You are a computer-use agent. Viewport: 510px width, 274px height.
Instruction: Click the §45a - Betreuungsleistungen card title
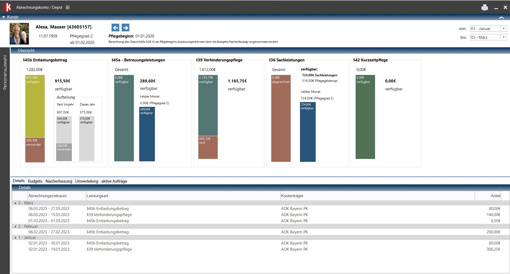[x=138, y=60]
